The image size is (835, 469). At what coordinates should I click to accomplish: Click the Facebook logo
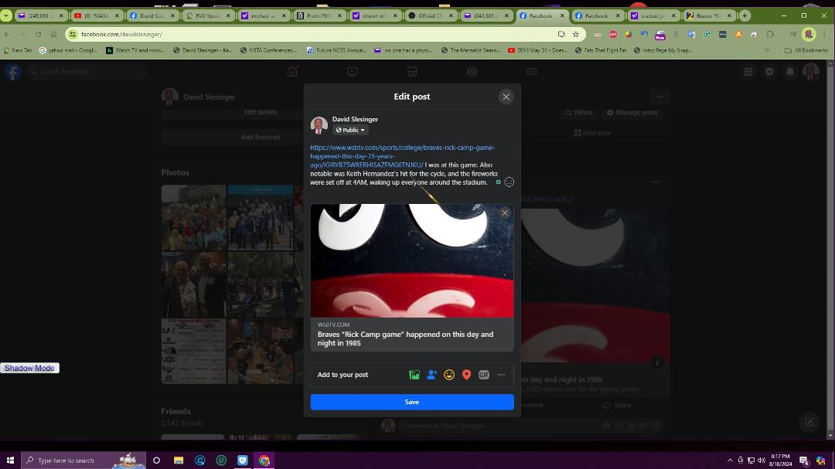coord(13,71)
